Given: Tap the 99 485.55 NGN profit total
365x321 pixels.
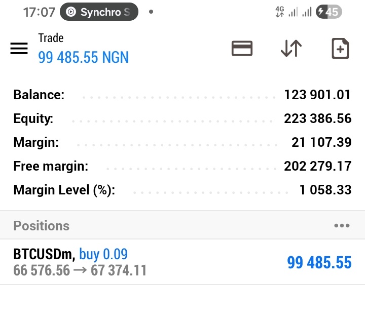Looking at the screenshot, I should coord(83,57).
